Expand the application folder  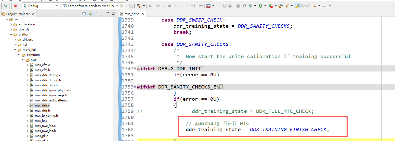coord(11,24)
